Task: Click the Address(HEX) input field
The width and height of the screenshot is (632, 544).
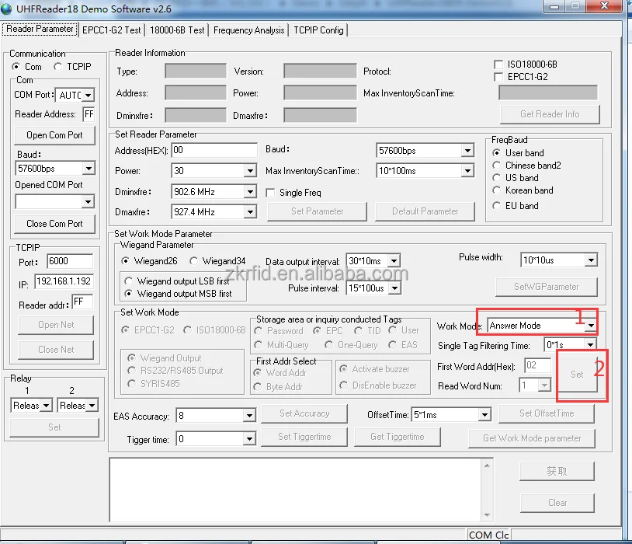Action: click(214, 150)
